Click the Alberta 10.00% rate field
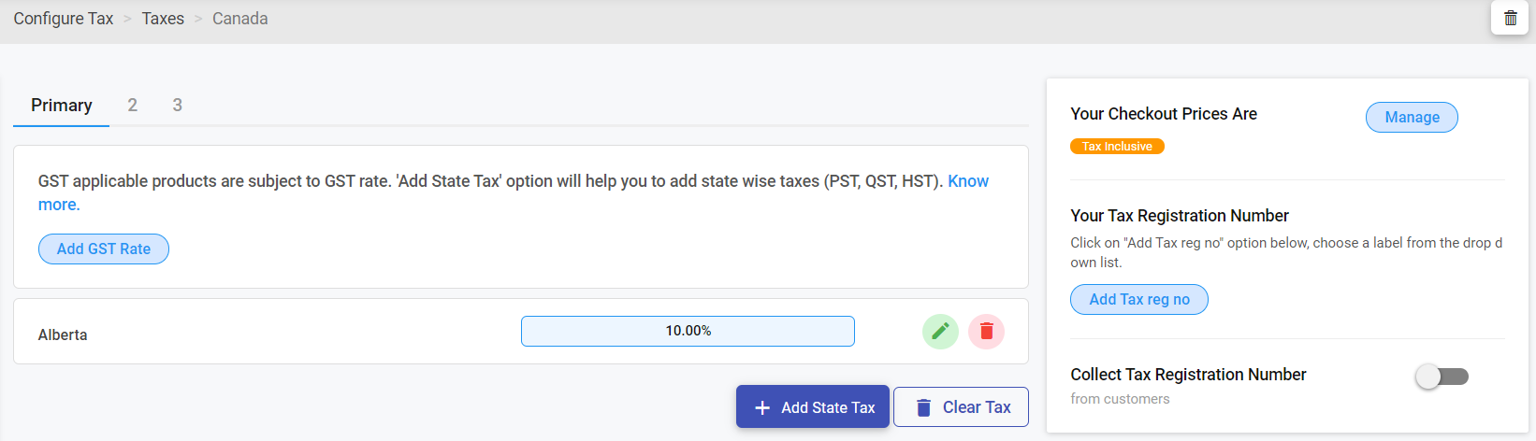Image resolution: width=1536 pixels, height=441 pixels. [688, 331]
